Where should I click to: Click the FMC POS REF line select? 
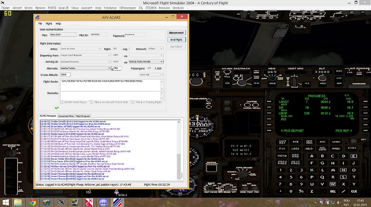tap(366, 130)
